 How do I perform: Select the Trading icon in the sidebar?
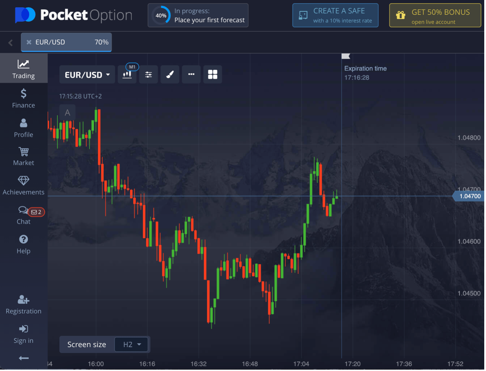[x=23, y=68]
